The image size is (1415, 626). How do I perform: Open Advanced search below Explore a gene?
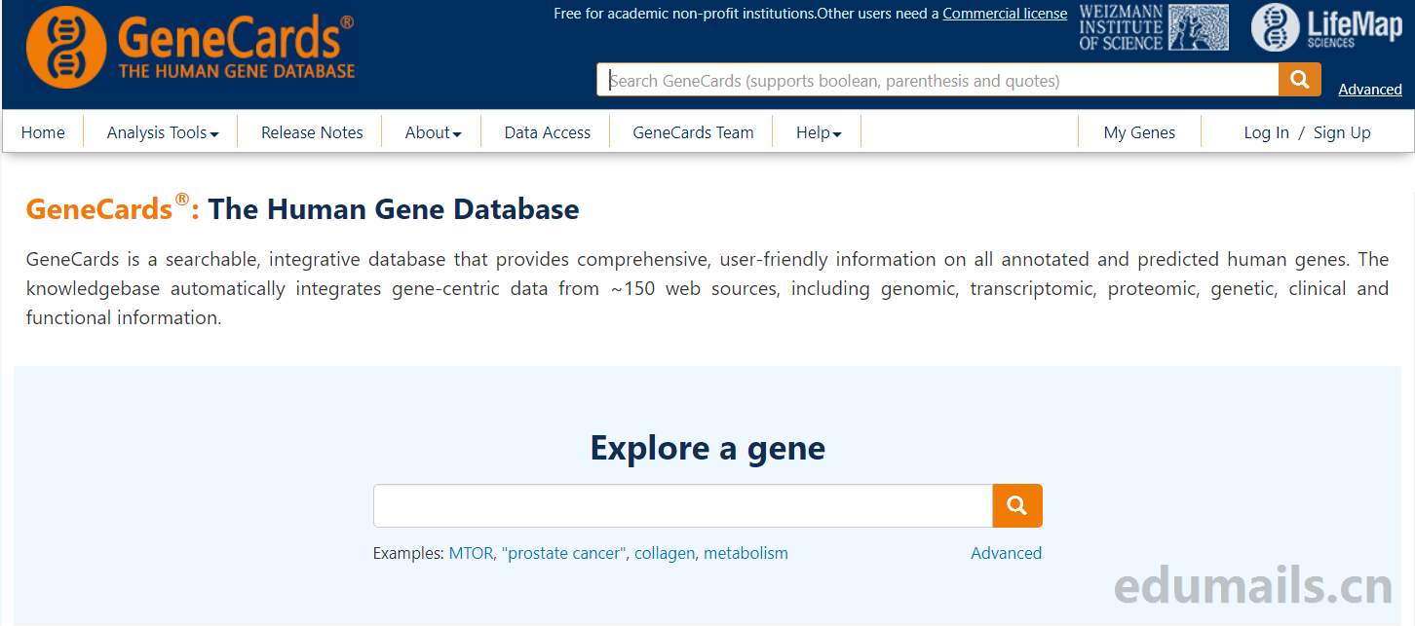point(1006,553)
